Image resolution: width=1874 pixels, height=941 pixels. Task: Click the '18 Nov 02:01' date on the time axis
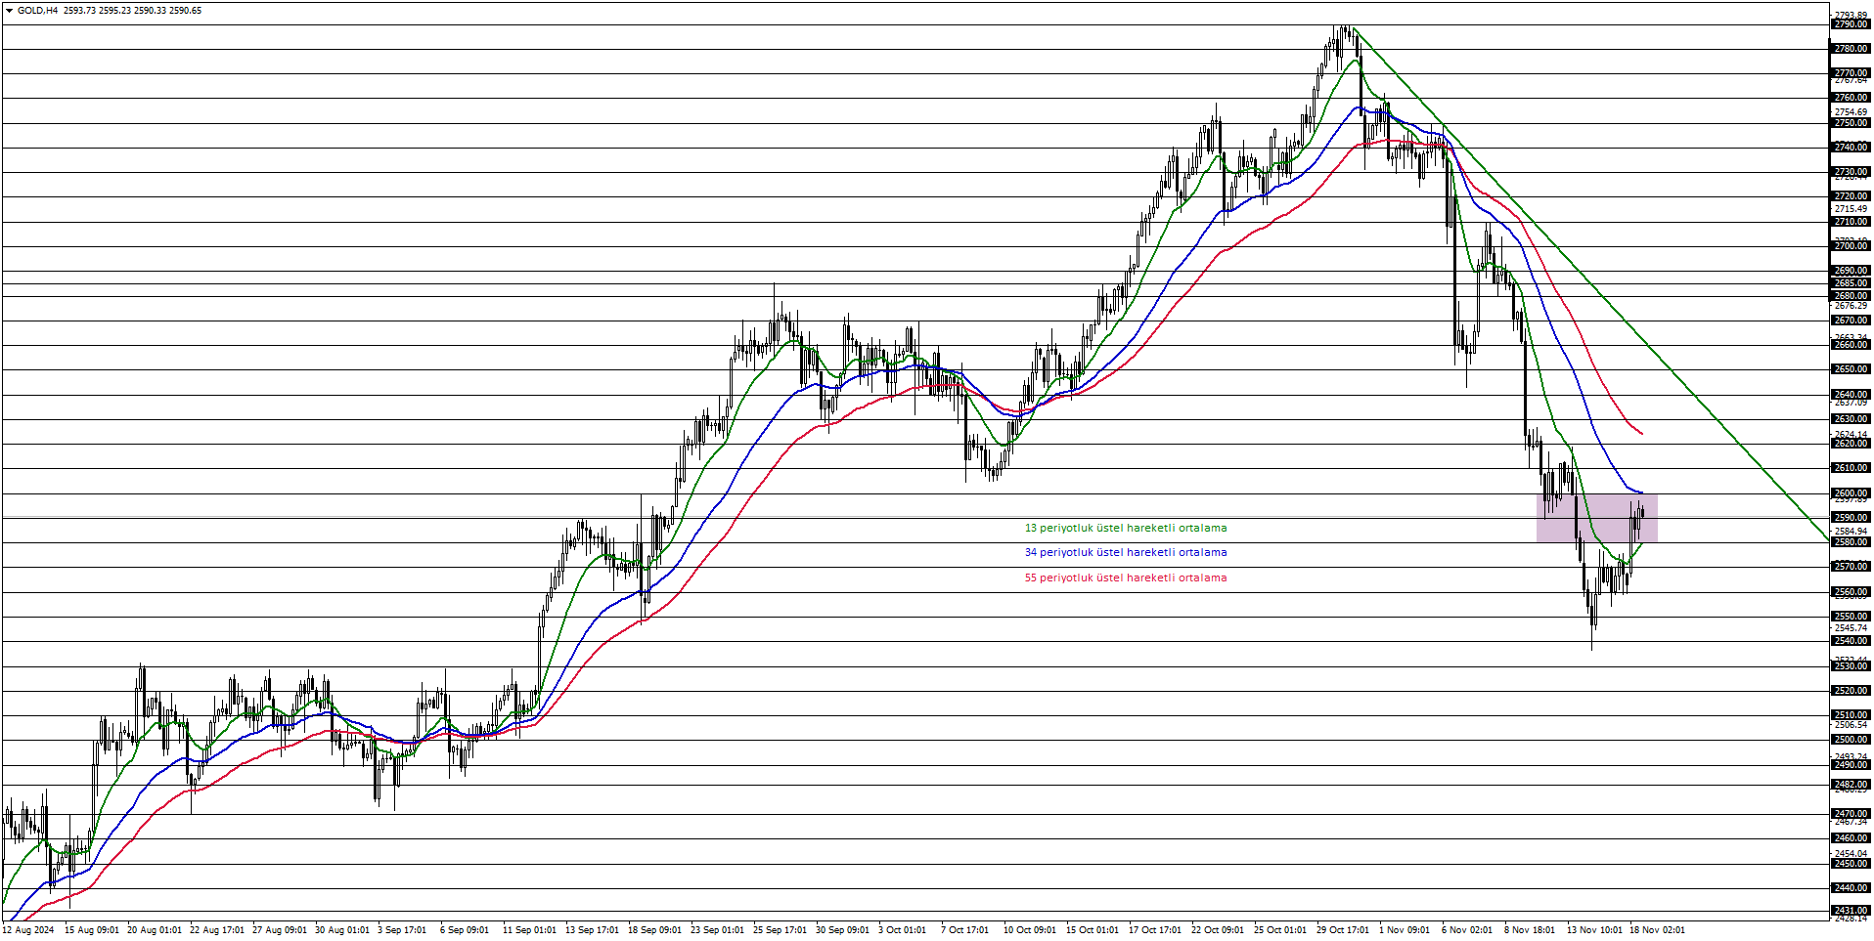pyautogui.click(x=1657, y=930)
